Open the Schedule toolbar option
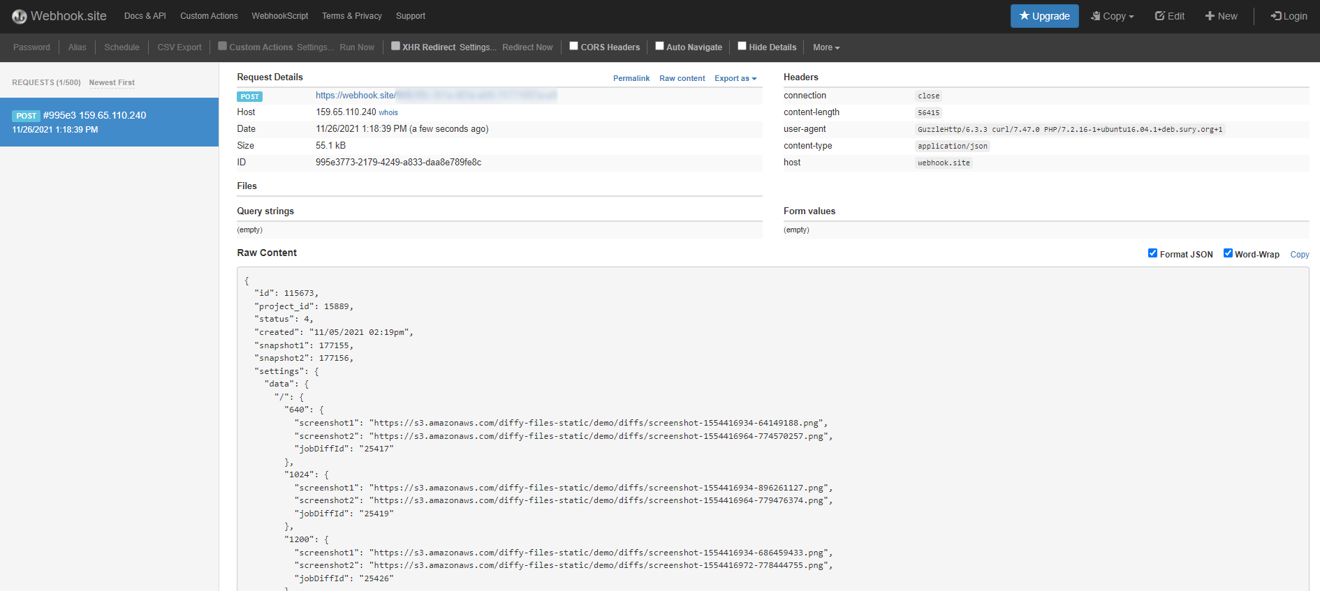 click(x=122, y=47)
